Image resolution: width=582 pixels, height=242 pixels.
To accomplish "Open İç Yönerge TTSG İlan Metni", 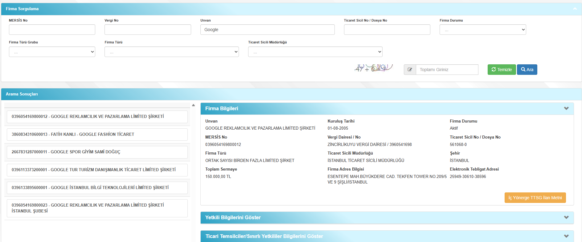I will (535, 198).
